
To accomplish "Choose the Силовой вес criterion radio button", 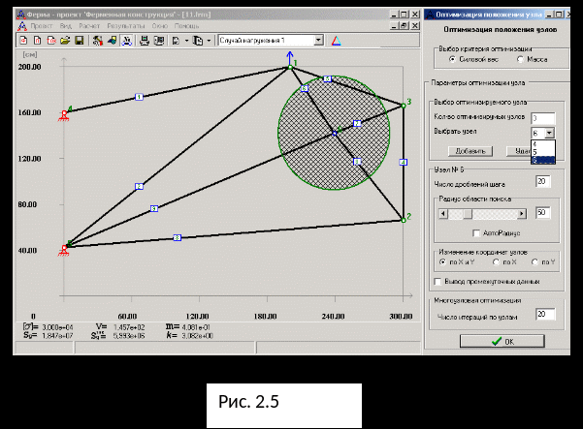I will 452,59.
